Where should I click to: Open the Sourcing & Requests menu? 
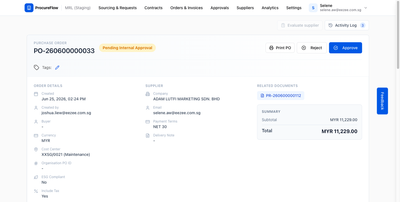point(117,8)
